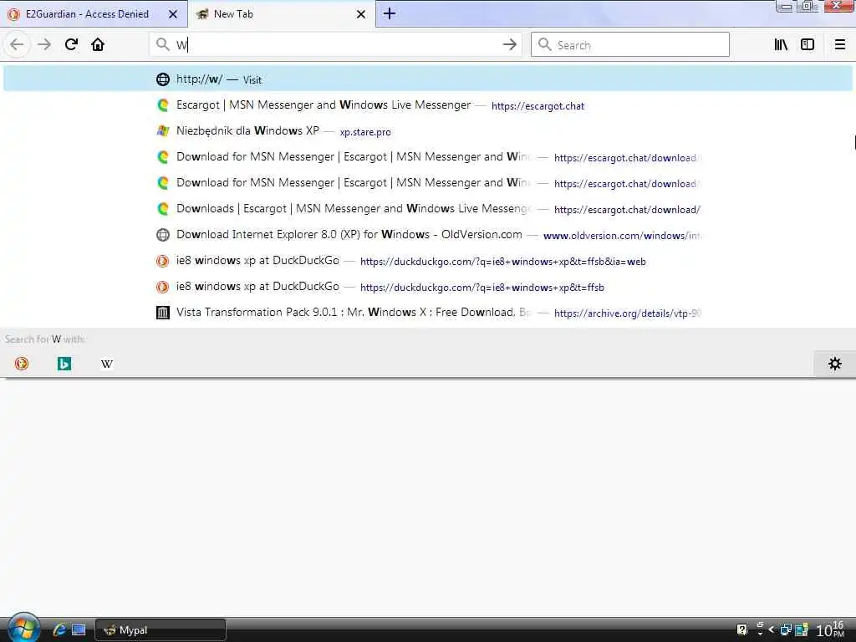Search for W with DuckDuckGo icon
The height and width of the screenshot is (642, 856).
coord(21,364)
